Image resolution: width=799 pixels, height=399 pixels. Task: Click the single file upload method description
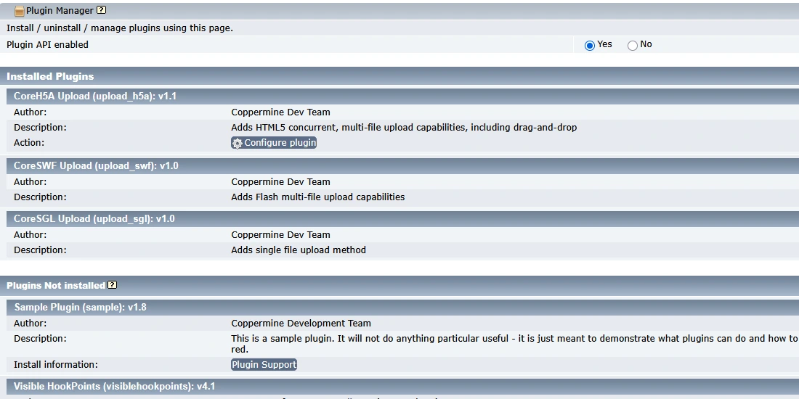pos(299,250)
